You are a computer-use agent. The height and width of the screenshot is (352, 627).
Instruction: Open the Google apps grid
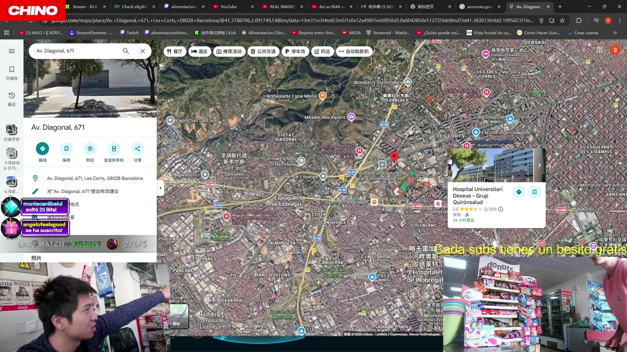(x=599, y=50)
